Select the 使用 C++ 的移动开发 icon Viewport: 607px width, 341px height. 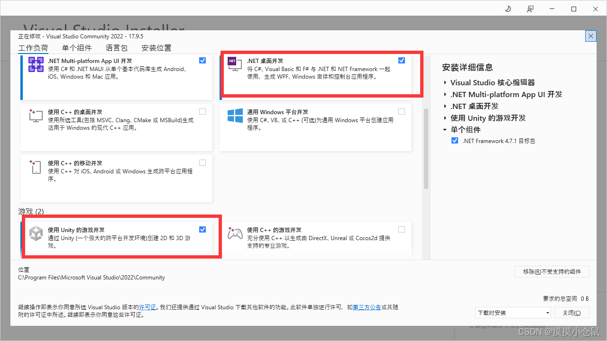(x=36, y=167)
